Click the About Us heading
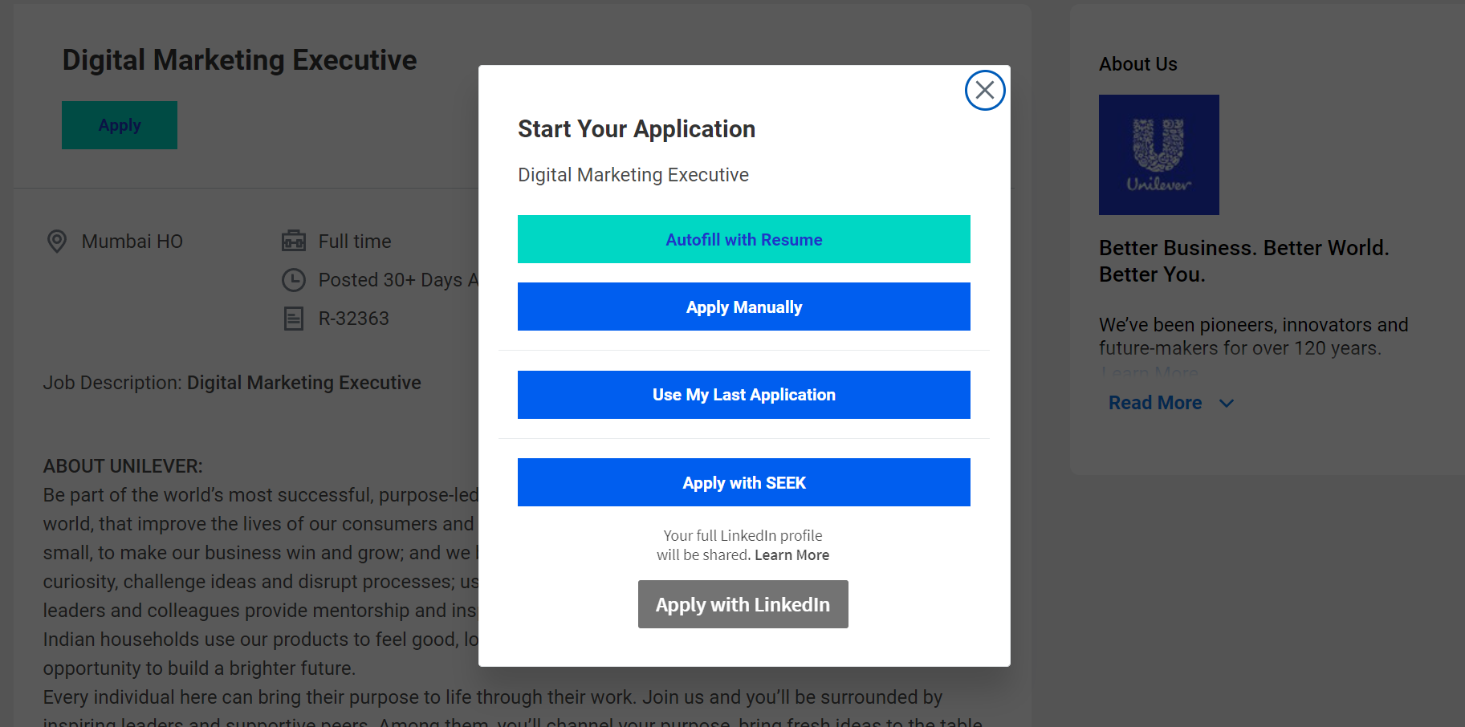1465x727 pixels. tap(1137, 64)
